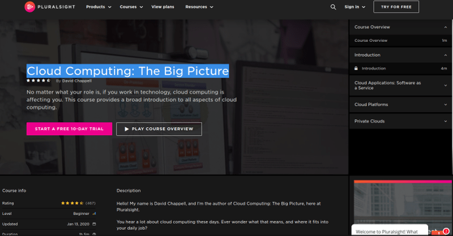Click the Beginner level value
This screenshot has width=453, height=236.
click(x=81, y=214)
